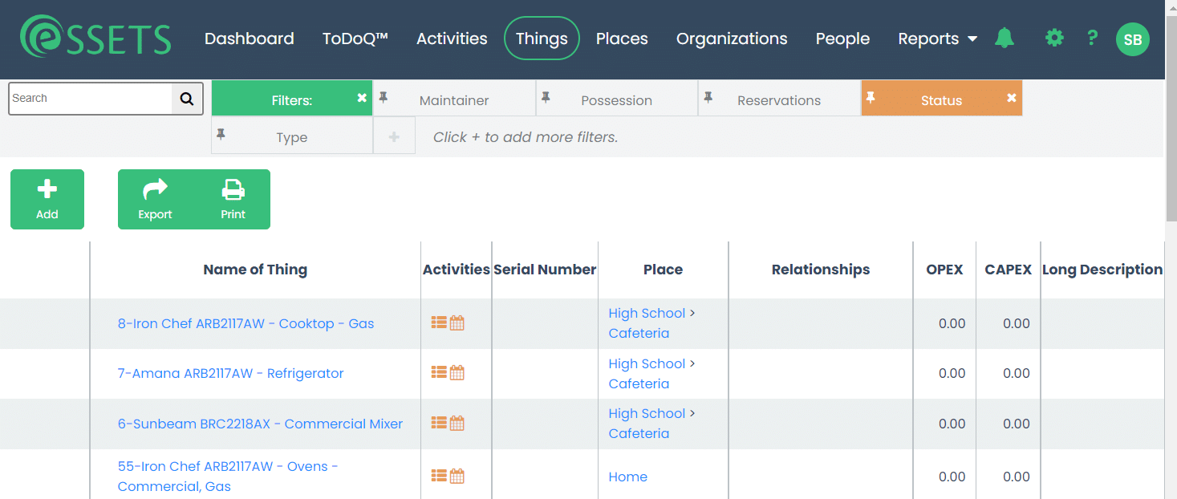The height and width of the screenshot is (499, 1177).
Task: Open calendar for 55-Iron Chef Ovens
Action: coord(457,476)
